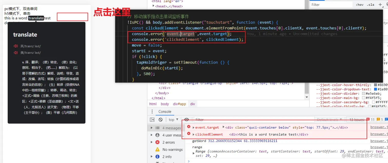Toggle the .cls class editor button
Screen dimensions: 388x163
pyautogui.click(x=371, y=5)
